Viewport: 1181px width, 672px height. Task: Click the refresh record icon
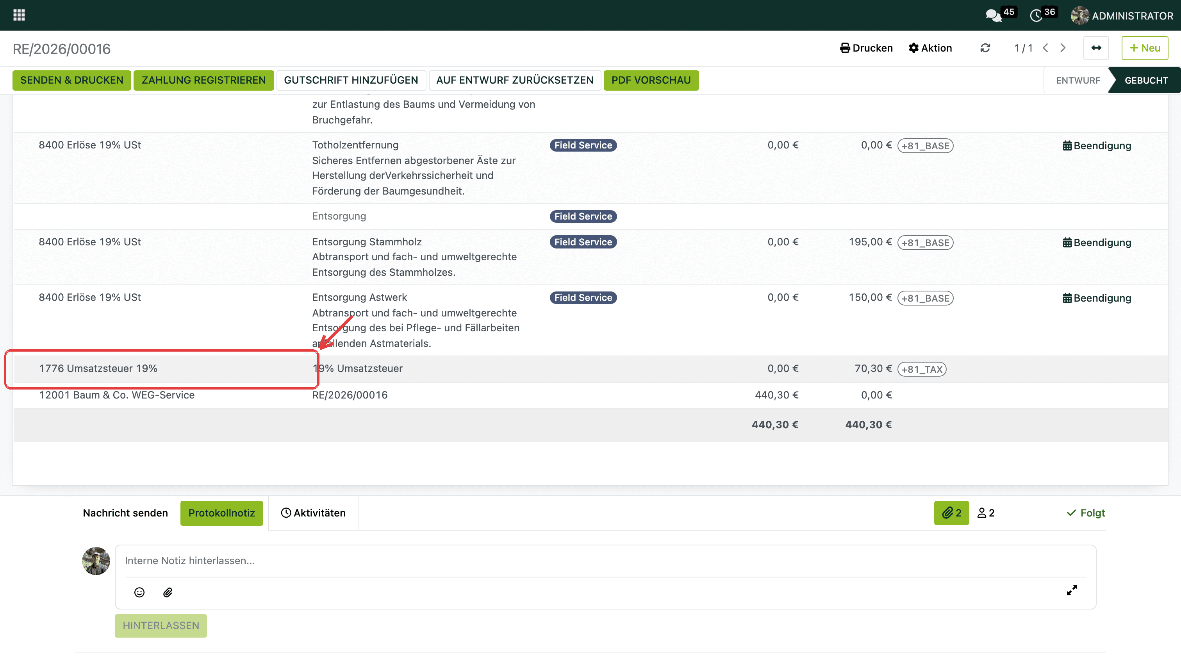click(x=985, y=48)
